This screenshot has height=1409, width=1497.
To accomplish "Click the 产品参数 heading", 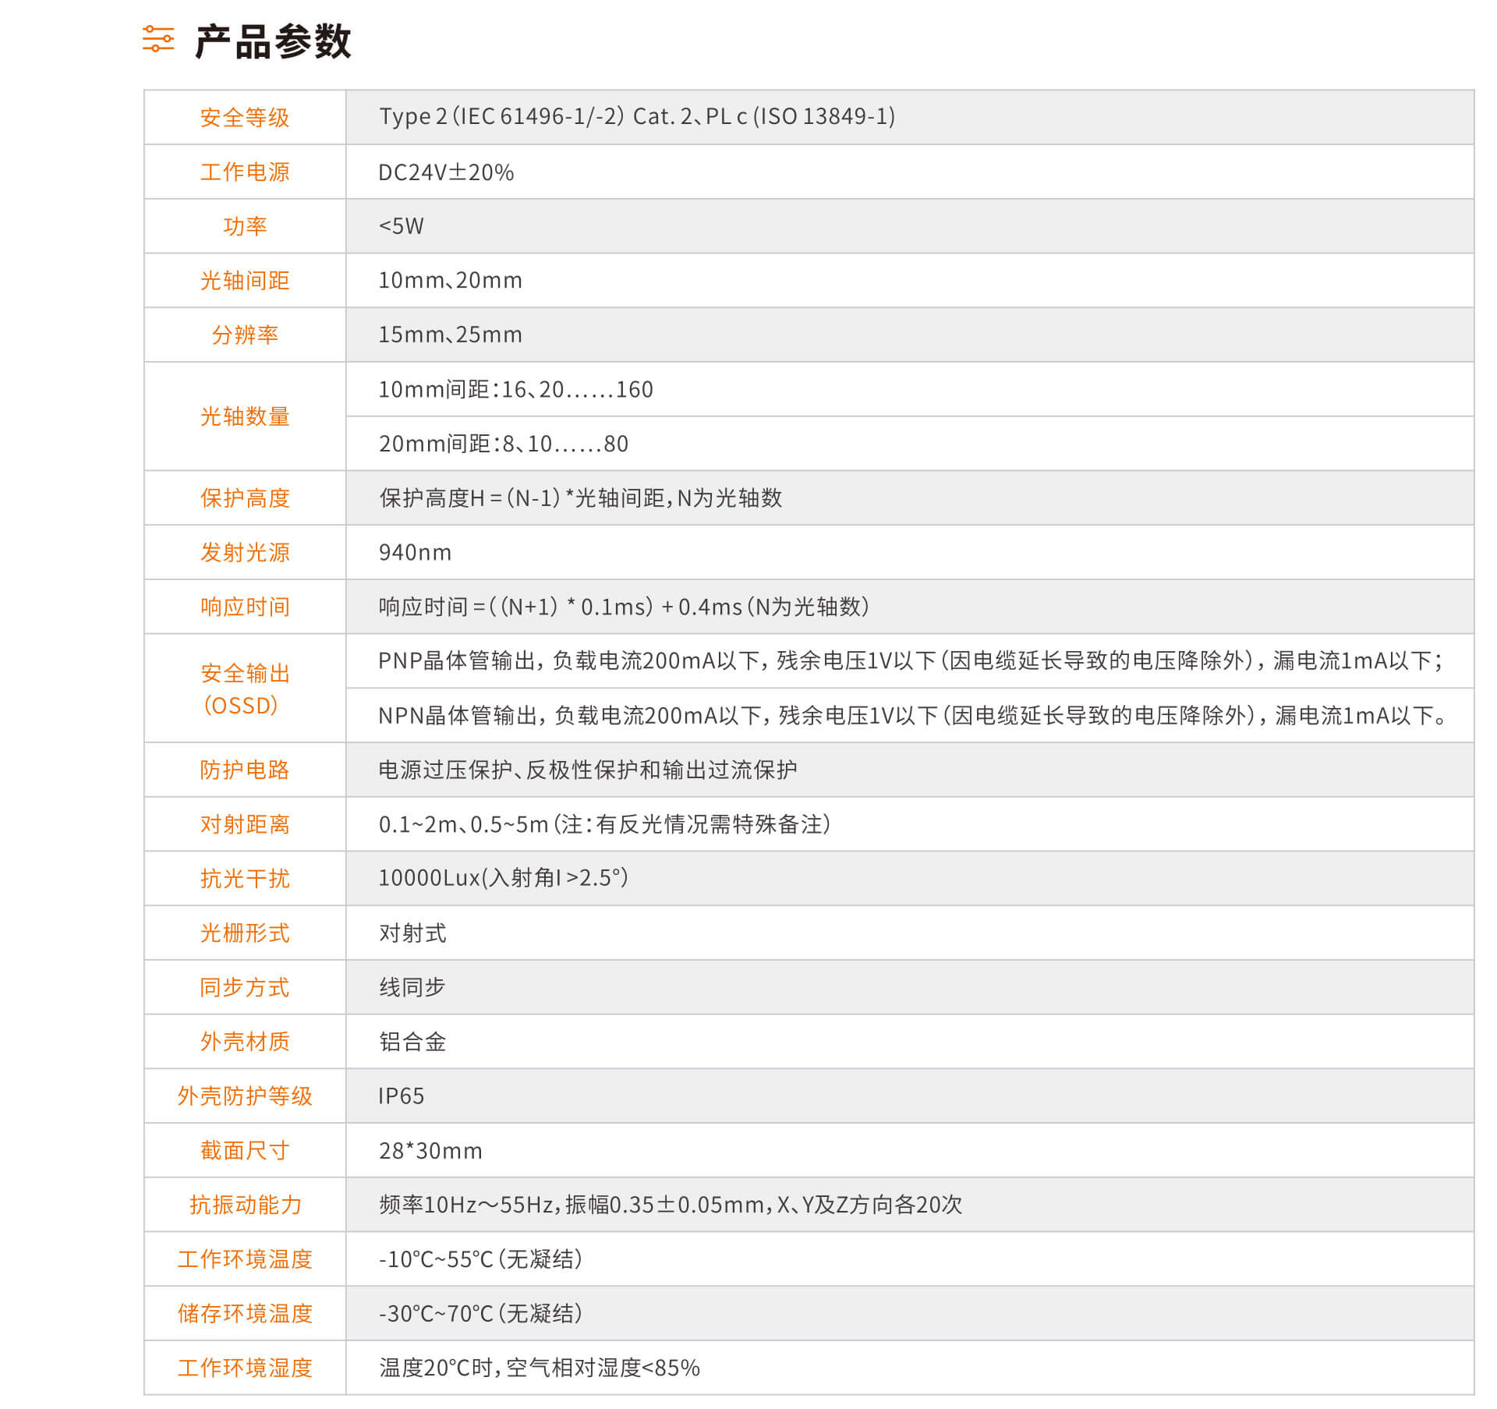I will (274, 41).
